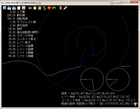This screenshot has height=109, width=140.
Task: Click the save-as icon next to save
Action: (14, 8)
